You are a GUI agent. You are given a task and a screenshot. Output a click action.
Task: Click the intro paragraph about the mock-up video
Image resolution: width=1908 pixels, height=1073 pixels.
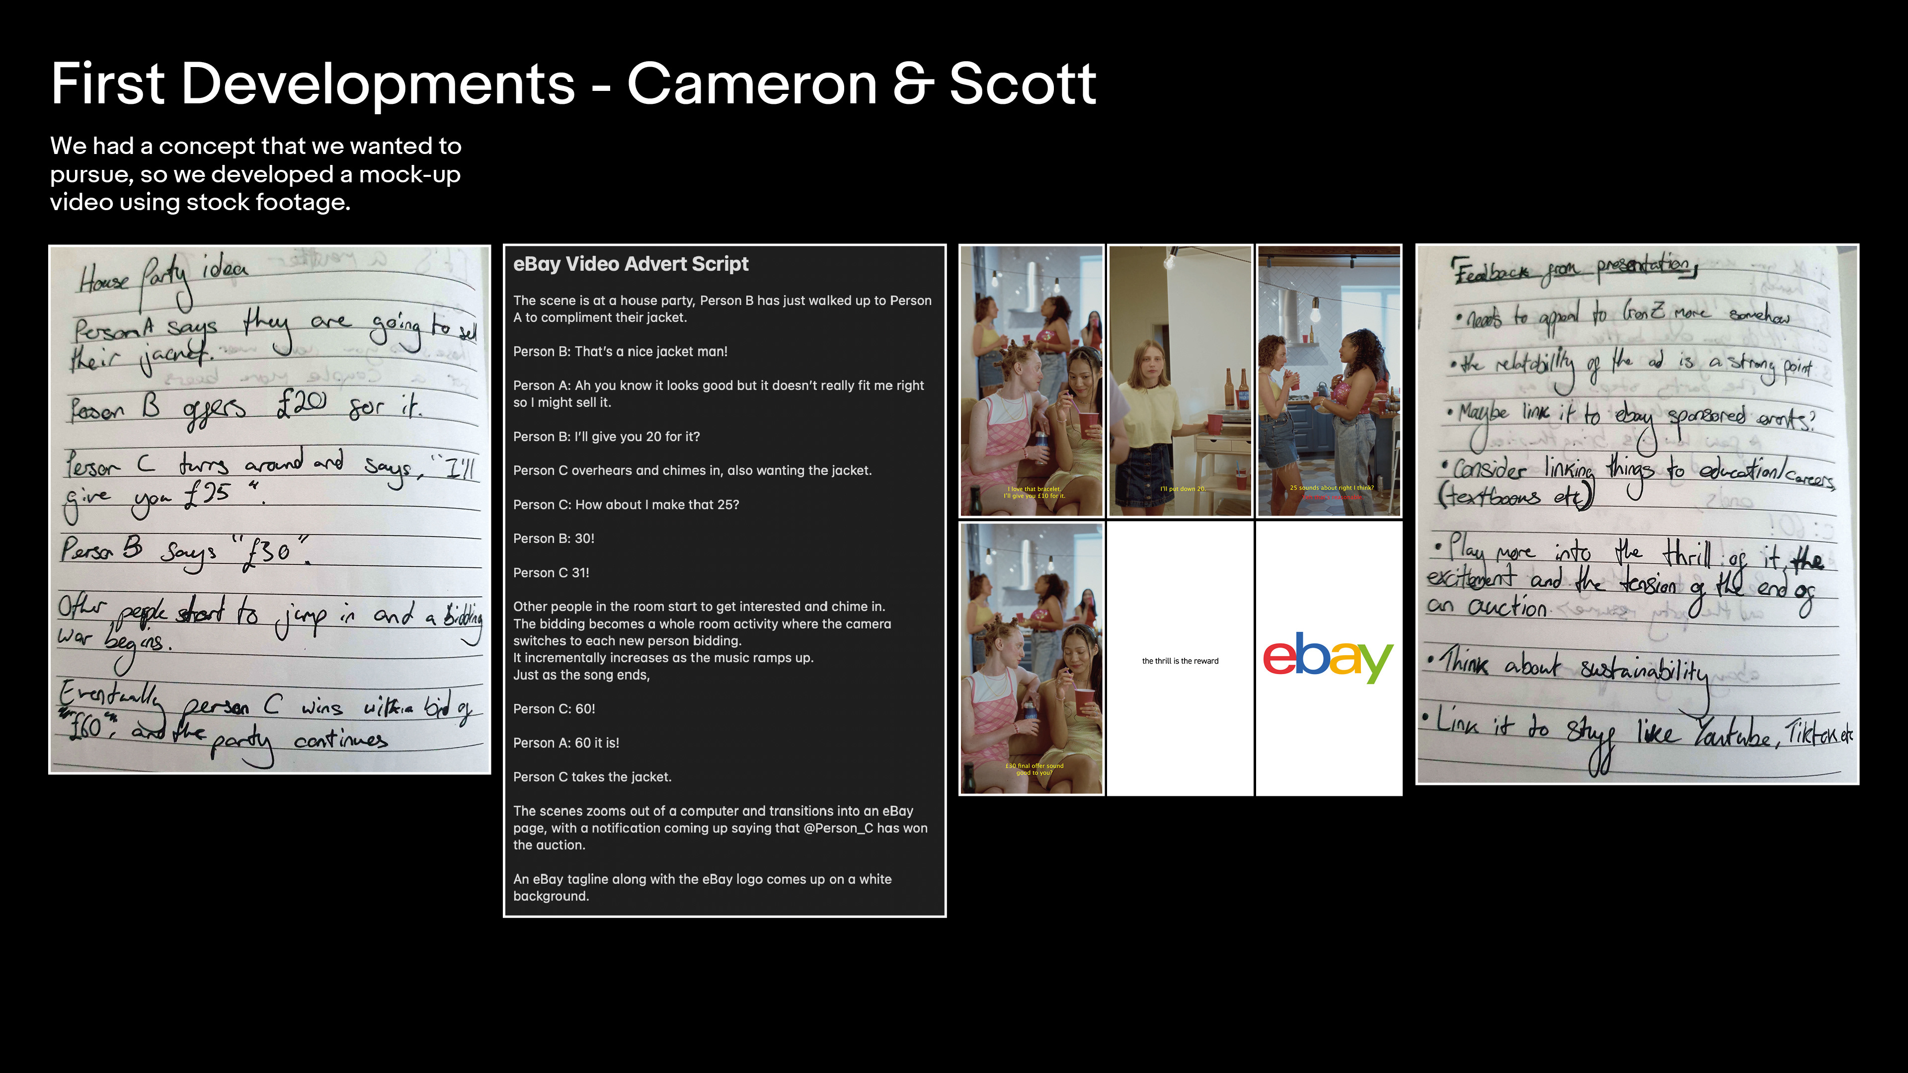255,173
